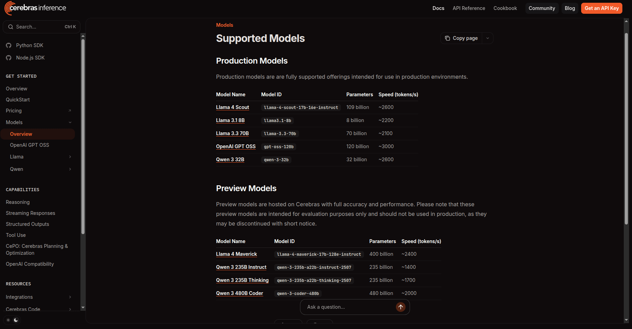
Task: Open sidebar Overview under Get Started
Action: click(16, 89)
